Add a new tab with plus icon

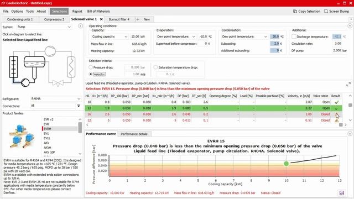(x=138, y=19)
